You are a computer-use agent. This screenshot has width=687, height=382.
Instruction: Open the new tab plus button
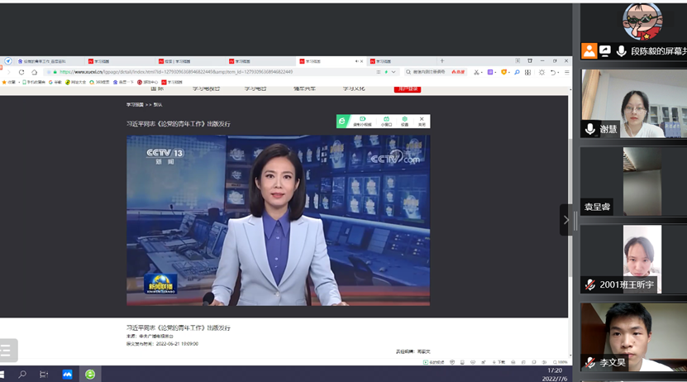coord(442,61)
